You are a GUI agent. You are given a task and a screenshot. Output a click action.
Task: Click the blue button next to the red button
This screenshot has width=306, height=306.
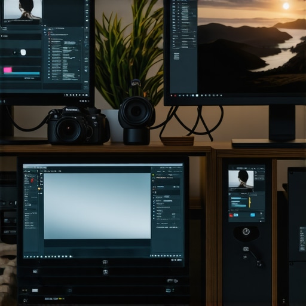tap(236, 215)
